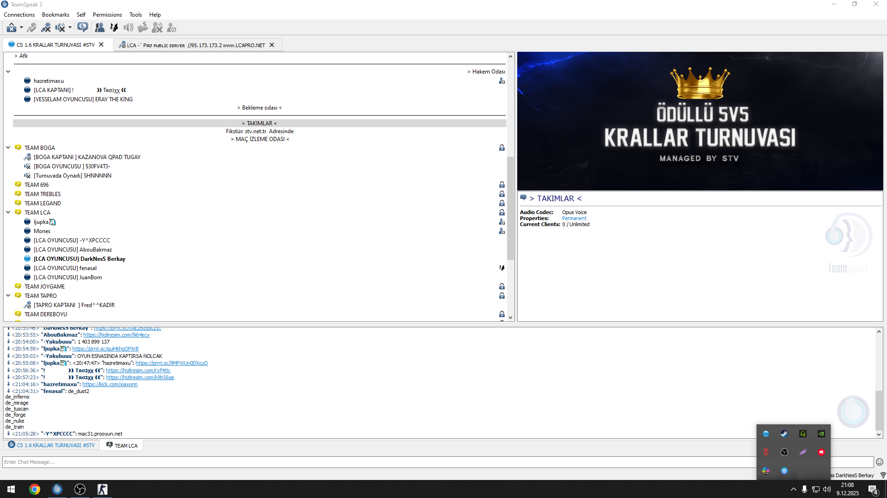Image resolution: width=887 pixels, height=498 pixels.
Task: Open the emoji smiley picker
Action: (879, 462)
